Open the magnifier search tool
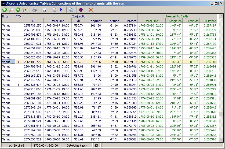Image resolution: width=225 pixels, height=149 pixels. click(11, 10)
